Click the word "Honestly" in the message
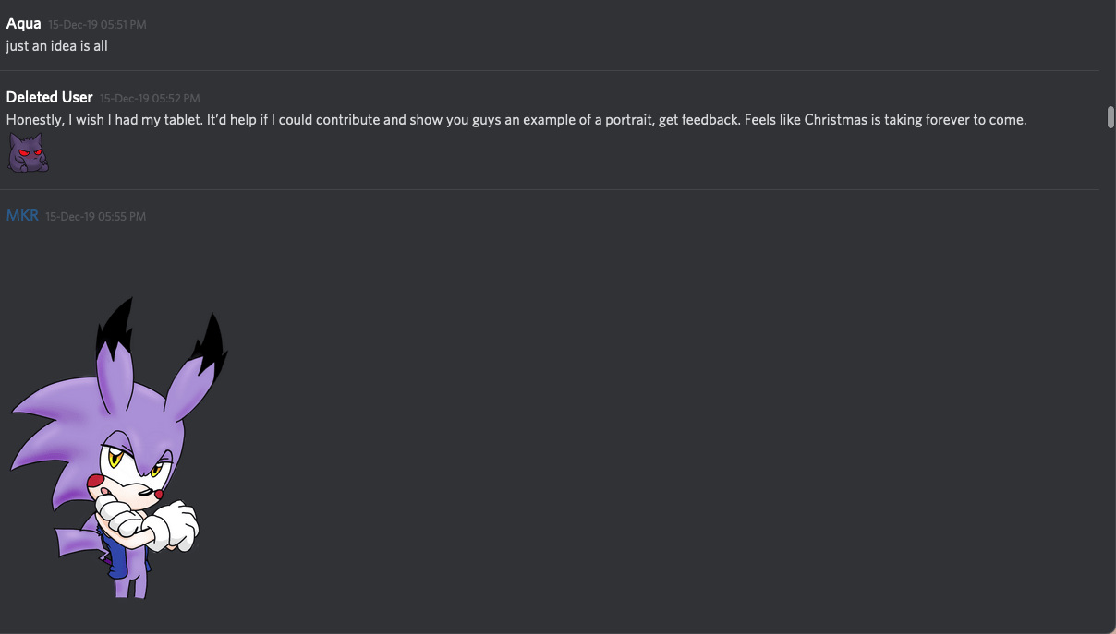 click(33, 120)
